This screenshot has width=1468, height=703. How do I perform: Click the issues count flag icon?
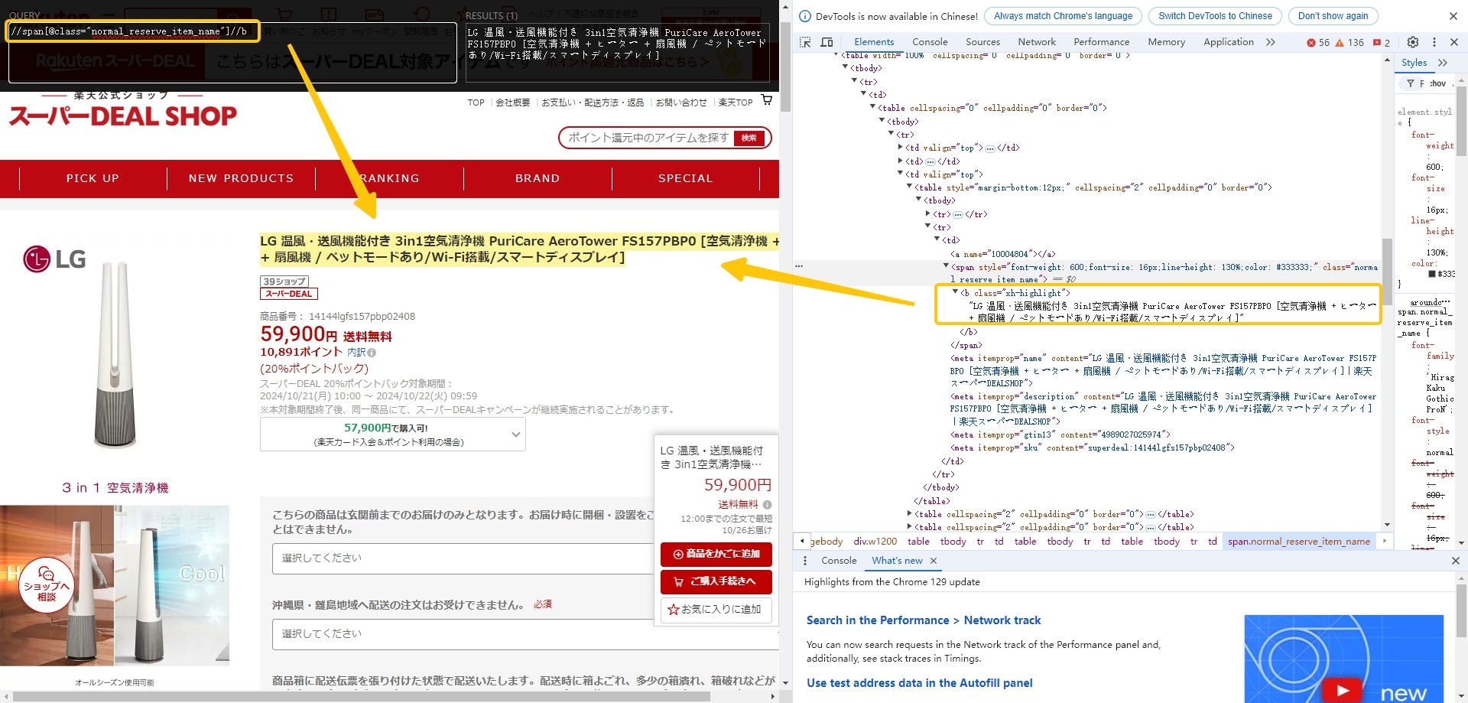(x=1382, y=43)
